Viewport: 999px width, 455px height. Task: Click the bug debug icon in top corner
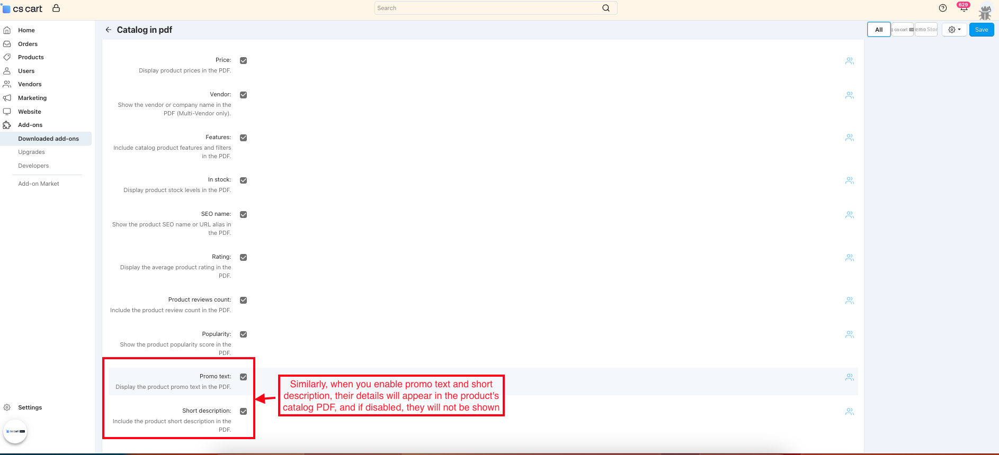[x=985, y=13]
